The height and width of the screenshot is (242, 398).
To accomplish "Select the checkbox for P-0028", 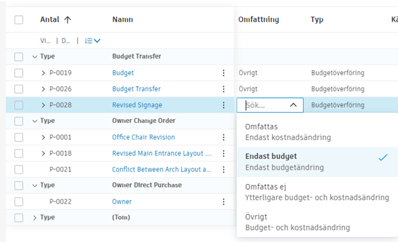I will [18, 105].
